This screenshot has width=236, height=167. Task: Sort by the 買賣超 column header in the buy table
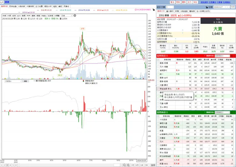(188, 60)
